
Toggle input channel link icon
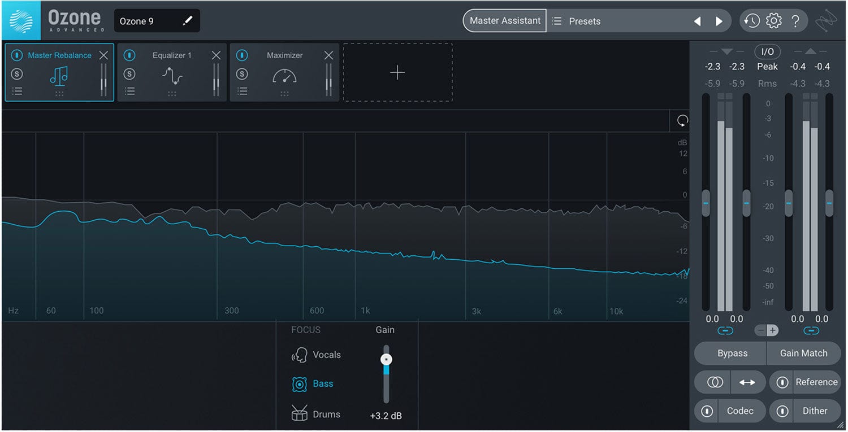point(725,330)
